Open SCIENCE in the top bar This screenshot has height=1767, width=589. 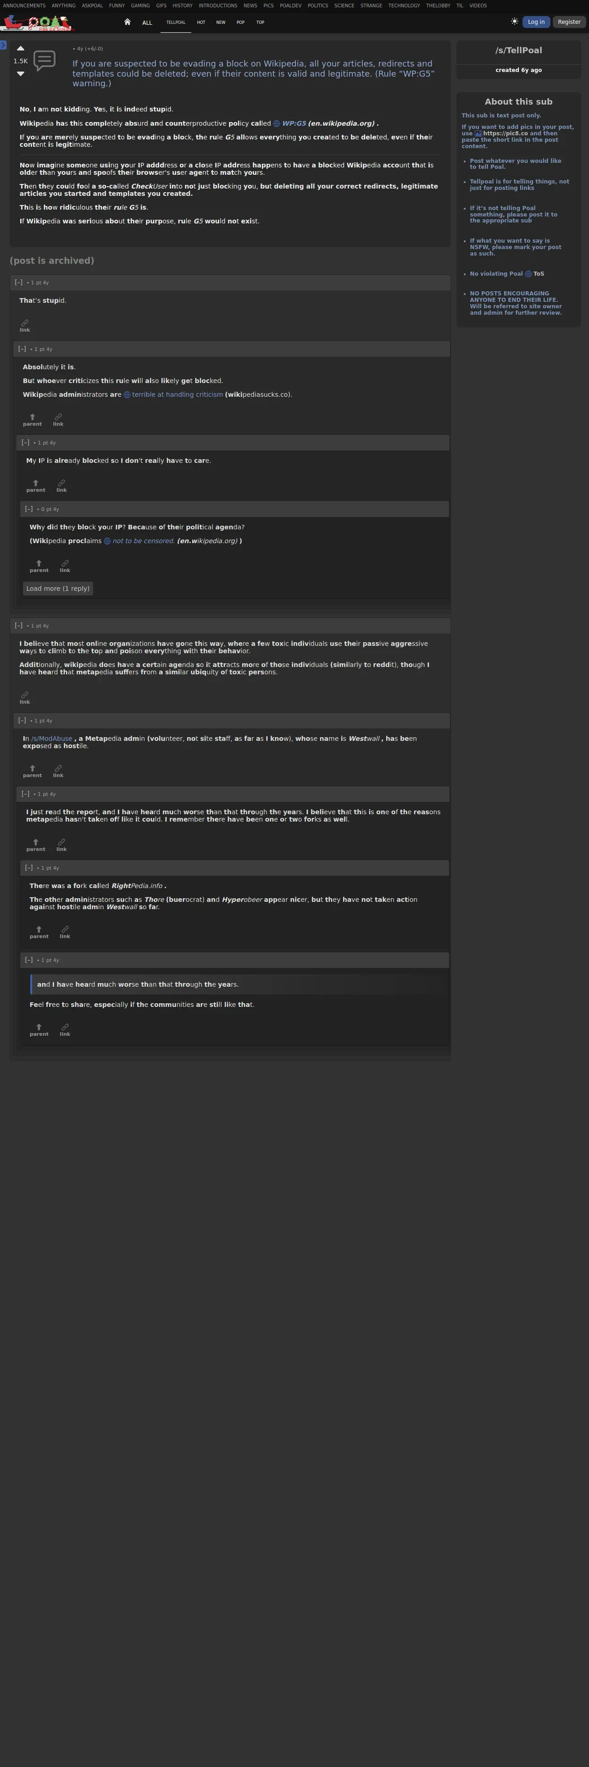click(x=344, y=6)
